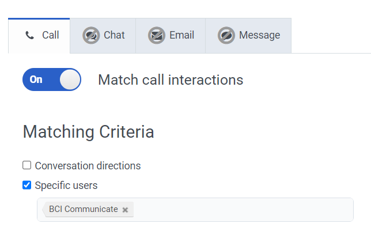Image resolution: width=371 pixels, height=231 pixels.
Task: Select the BCI Communicate tag
Action: click(83, 209)
